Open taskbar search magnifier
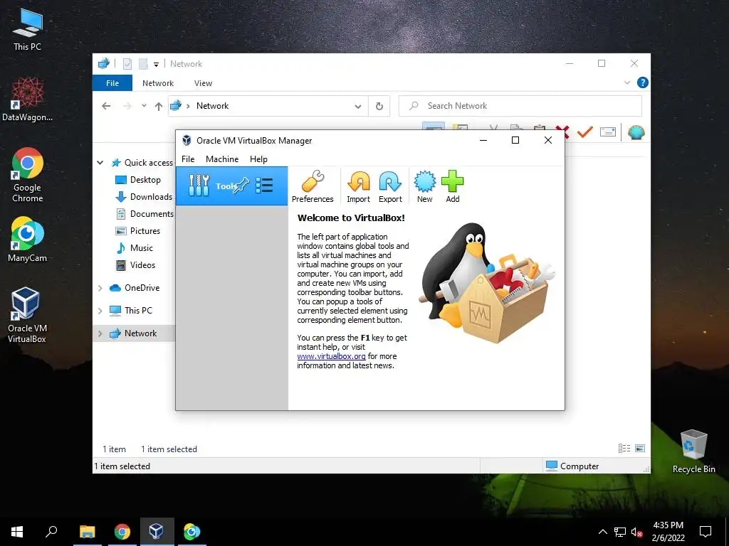This screenshot has width=729, height=546. point(51,532)
